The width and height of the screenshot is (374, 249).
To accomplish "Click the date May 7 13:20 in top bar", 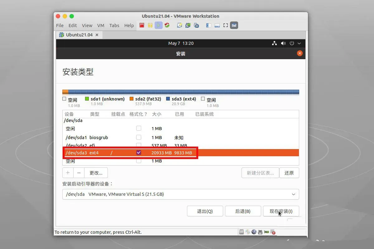I will click(181, 43).
